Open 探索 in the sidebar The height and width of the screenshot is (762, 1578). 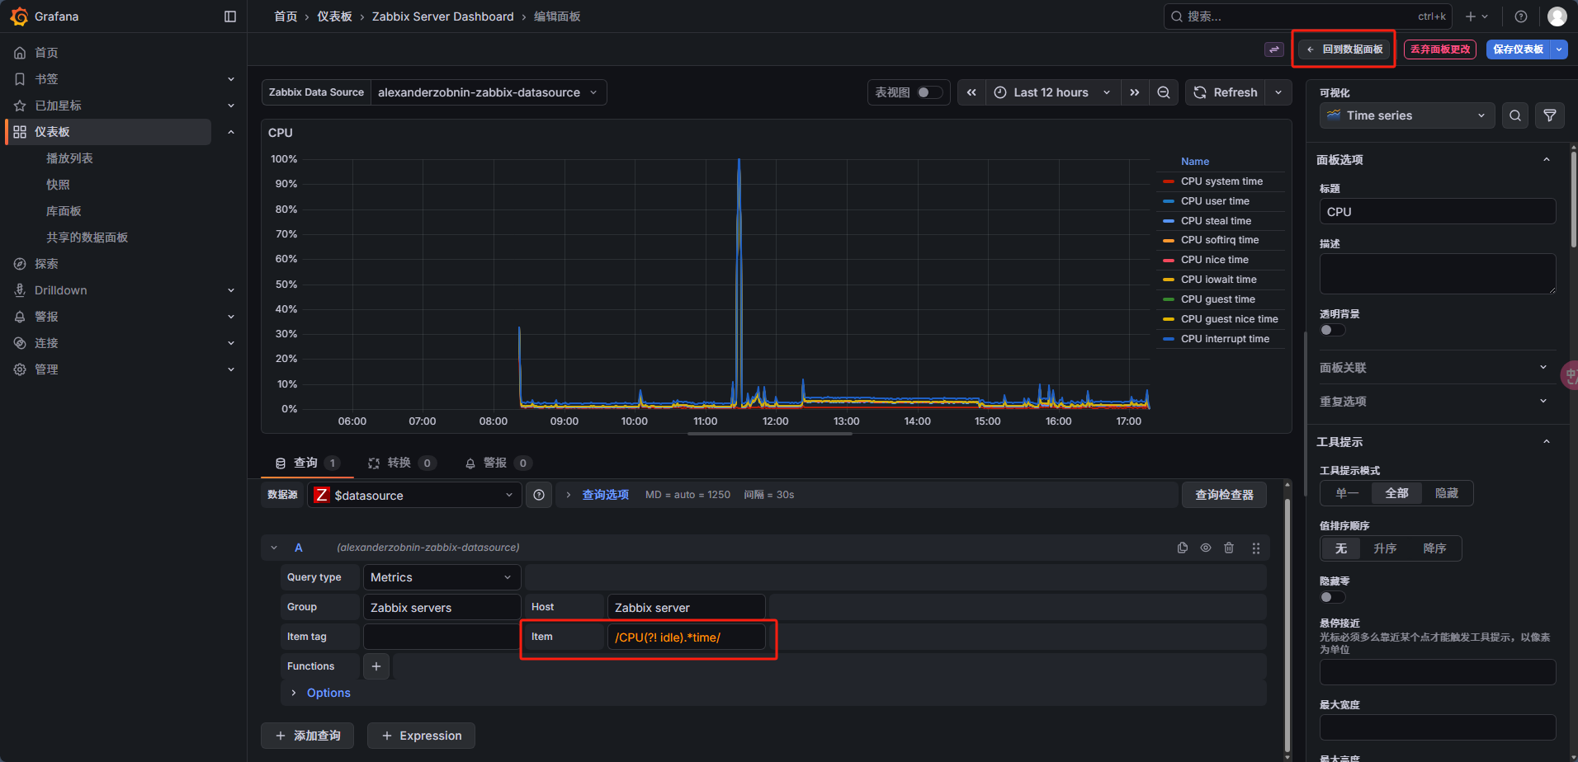pos(46,264)
